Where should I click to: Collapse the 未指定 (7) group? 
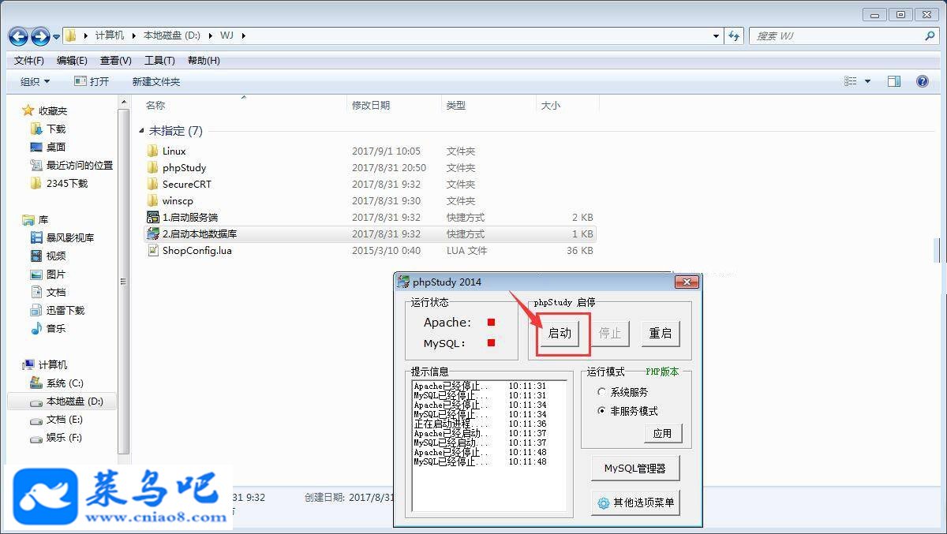click(142, 131)
